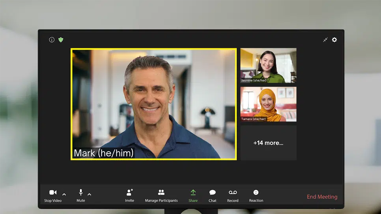The height and width of the screenshot is (214, 381).
Task: Share your screen
Action: pos(193,196)
